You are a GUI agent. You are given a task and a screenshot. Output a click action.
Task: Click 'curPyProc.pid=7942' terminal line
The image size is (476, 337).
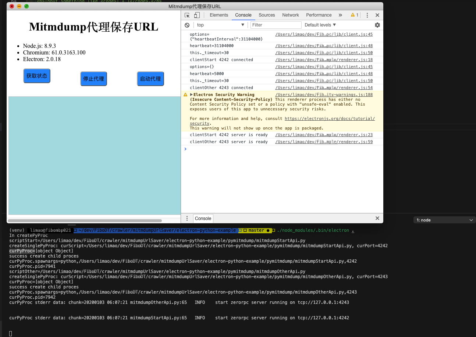point(32,297)
